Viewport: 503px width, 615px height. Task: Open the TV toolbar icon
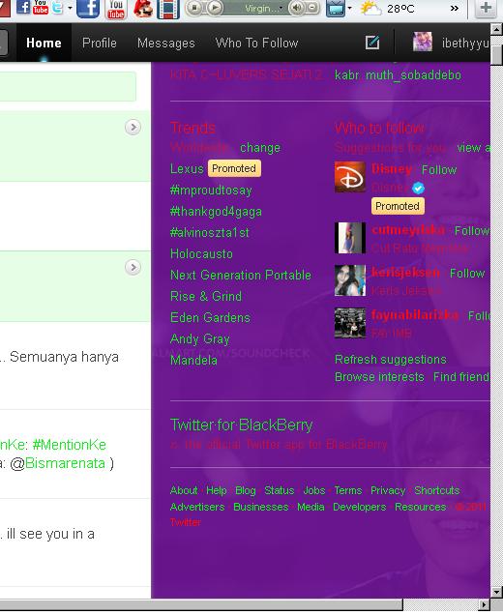click(336, 9)
